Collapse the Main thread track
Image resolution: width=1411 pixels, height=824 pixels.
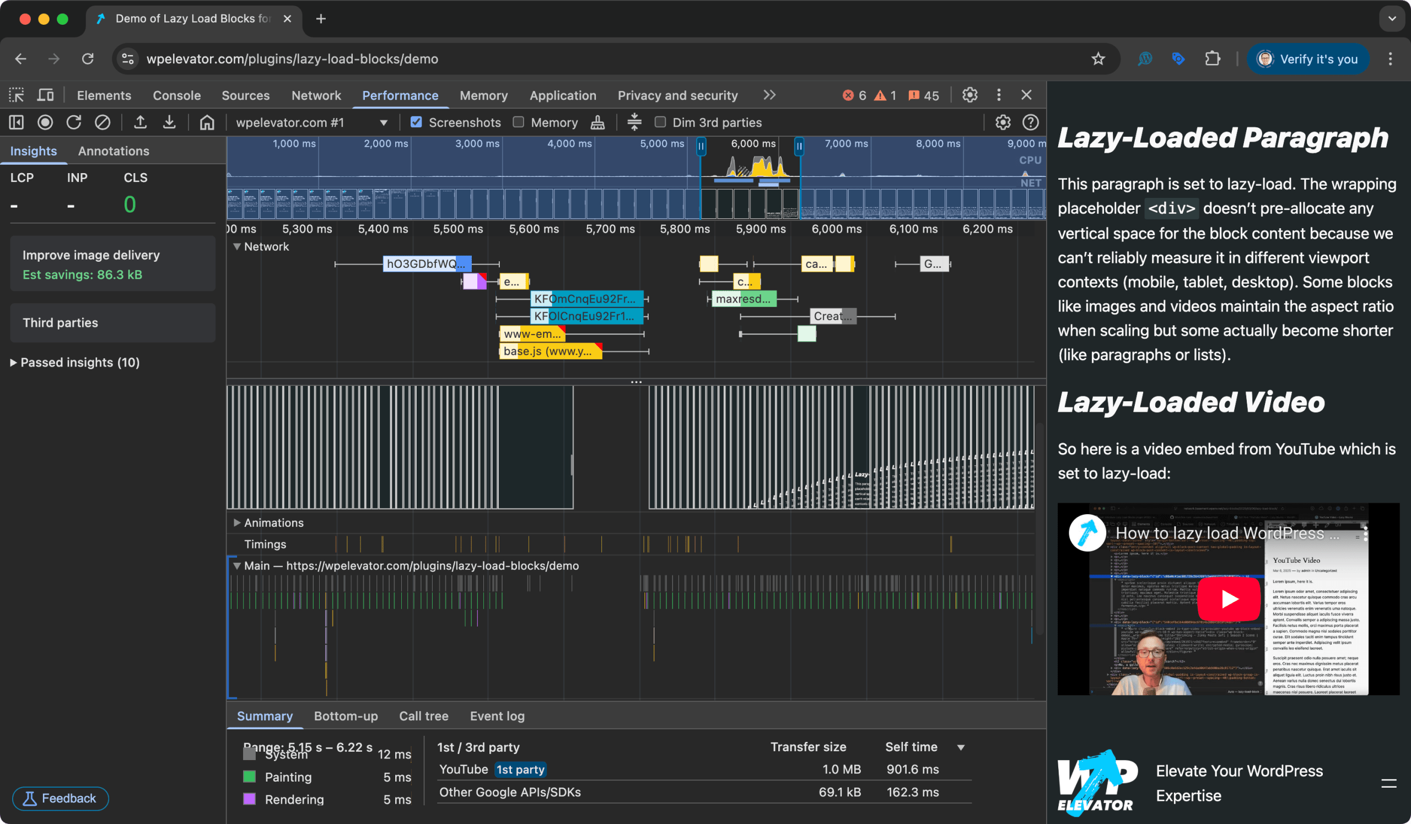[237, 566]
